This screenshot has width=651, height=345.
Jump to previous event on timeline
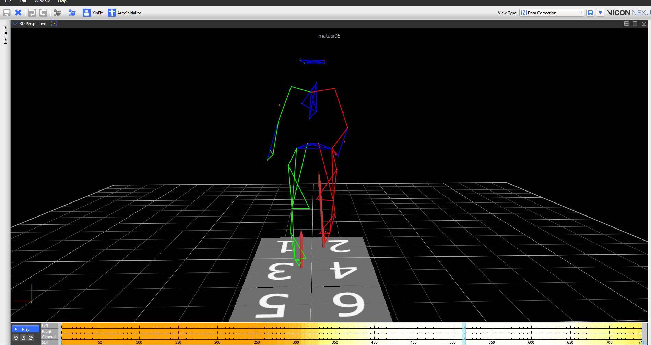(x=16, y=338)
